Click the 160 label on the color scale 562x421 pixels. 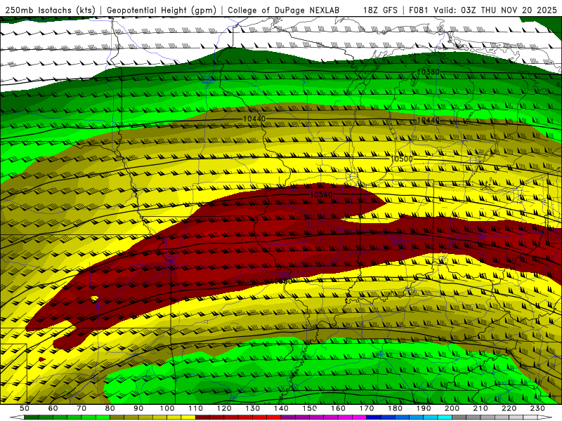point(338,408)
